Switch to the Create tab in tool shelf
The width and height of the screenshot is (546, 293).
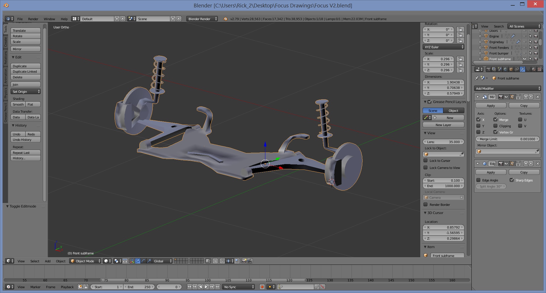click(5, 42)
